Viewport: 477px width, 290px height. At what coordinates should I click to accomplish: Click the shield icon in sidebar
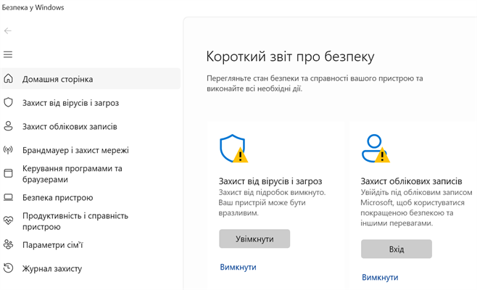9,103
